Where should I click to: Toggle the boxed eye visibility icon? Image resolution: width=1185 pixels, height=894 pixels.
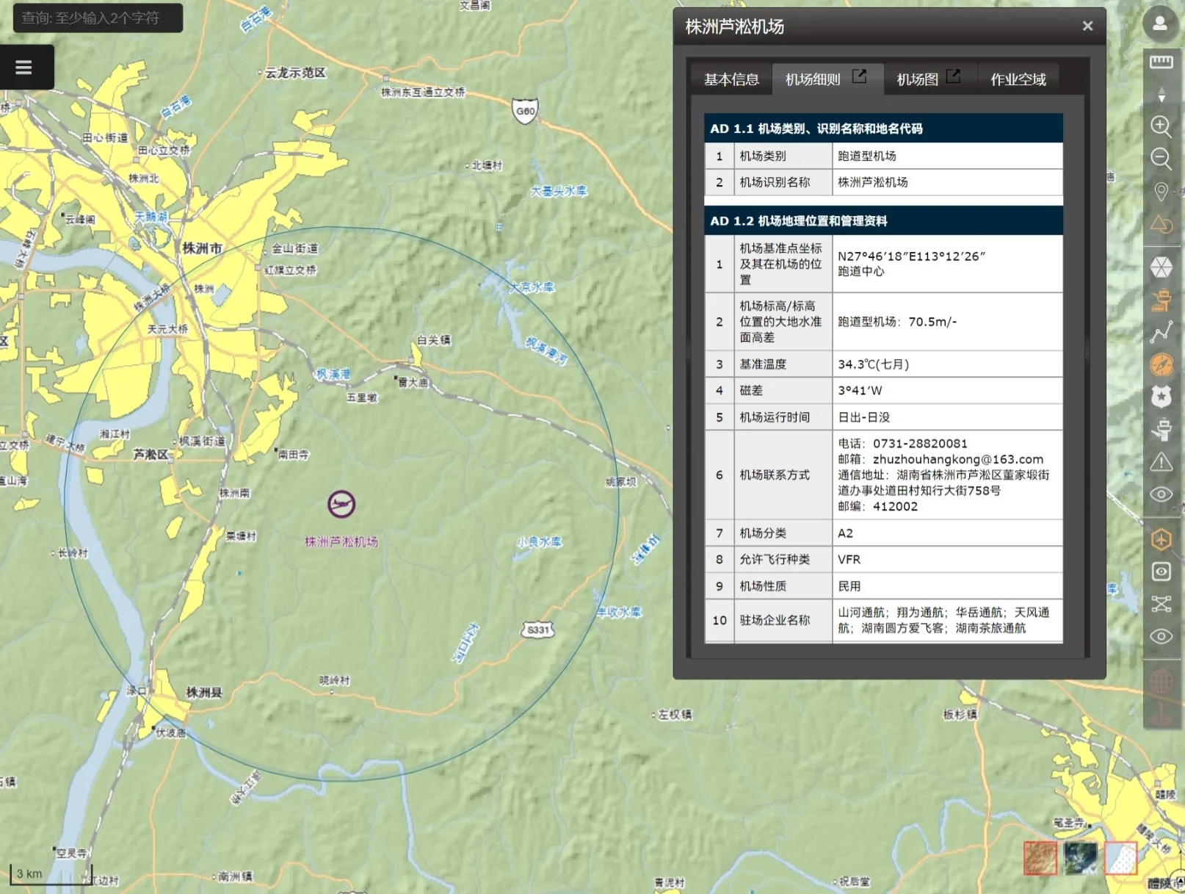[1161, 572]
